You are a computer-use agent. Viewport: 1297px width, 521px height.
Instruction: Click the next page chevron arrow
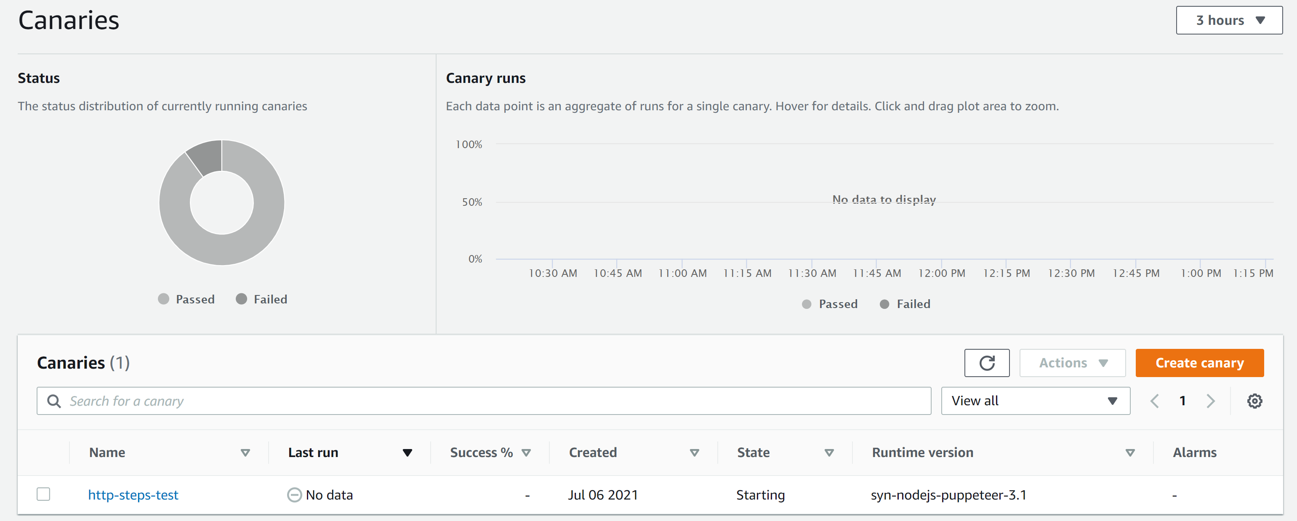pos(1211,401)
